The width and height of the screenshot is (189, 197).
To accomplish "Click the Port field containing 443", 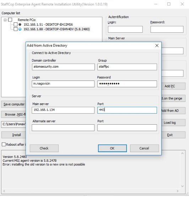I will pyautogui.click(x=127, y=110).
